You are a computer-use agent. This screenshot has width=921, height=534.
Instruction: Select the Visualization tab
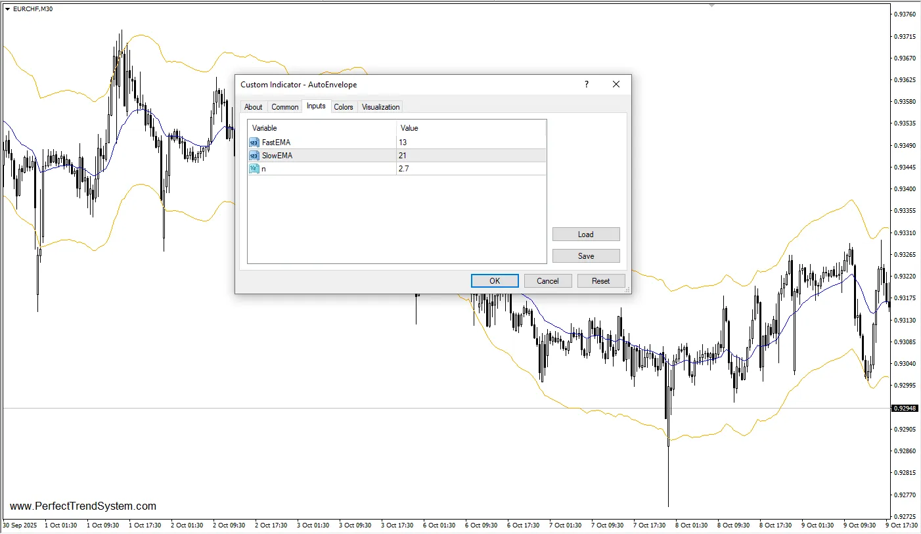pos(380,107)
